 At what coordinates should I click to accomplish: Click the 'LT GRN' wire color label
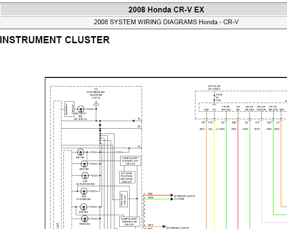(x=220, y=129)
